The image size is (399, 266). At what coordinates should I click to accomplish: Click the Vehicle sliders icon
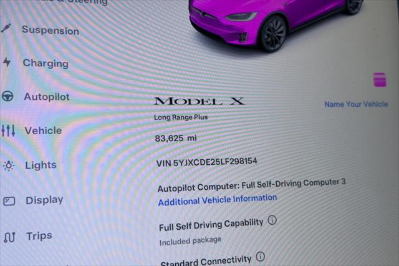8,131
